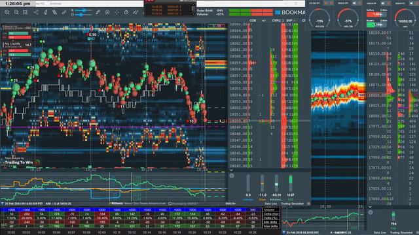Click price 18059.00 in the ladder
Image resolution: width=419 pixels, height=235 pixels.
point(238,63)
